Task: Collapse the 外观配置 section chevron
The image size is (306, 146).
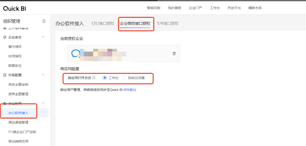Action: pyautogui.click(x=43, y=75)
